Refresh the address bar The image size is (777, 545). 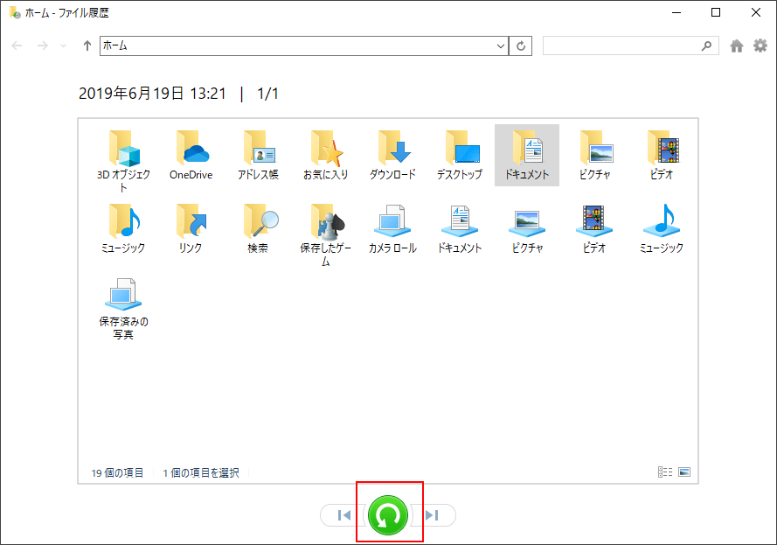(521, 46)
